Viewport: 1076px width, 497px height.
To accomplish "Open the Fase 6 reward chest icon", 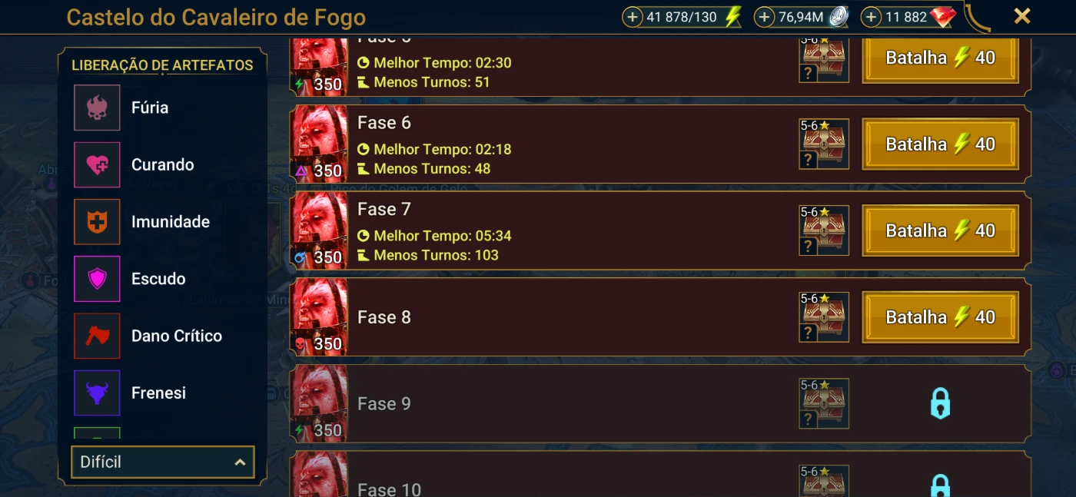I will click(824, 144).
